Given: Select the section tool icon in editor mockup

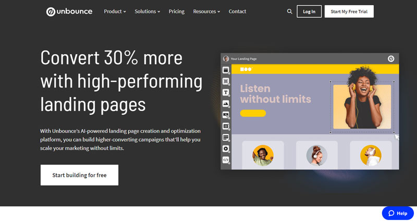Looking at the screenshot, I should tap(226, 70).
